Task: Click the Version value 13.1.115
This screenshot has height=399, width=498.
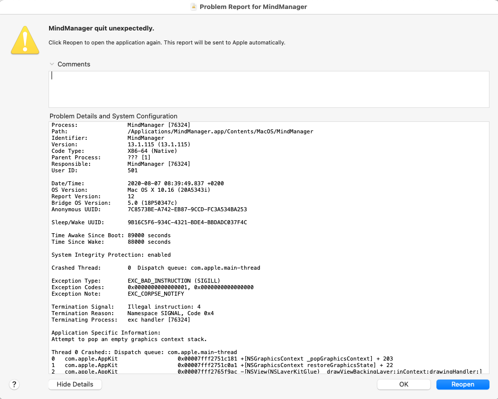Action: 159,144
